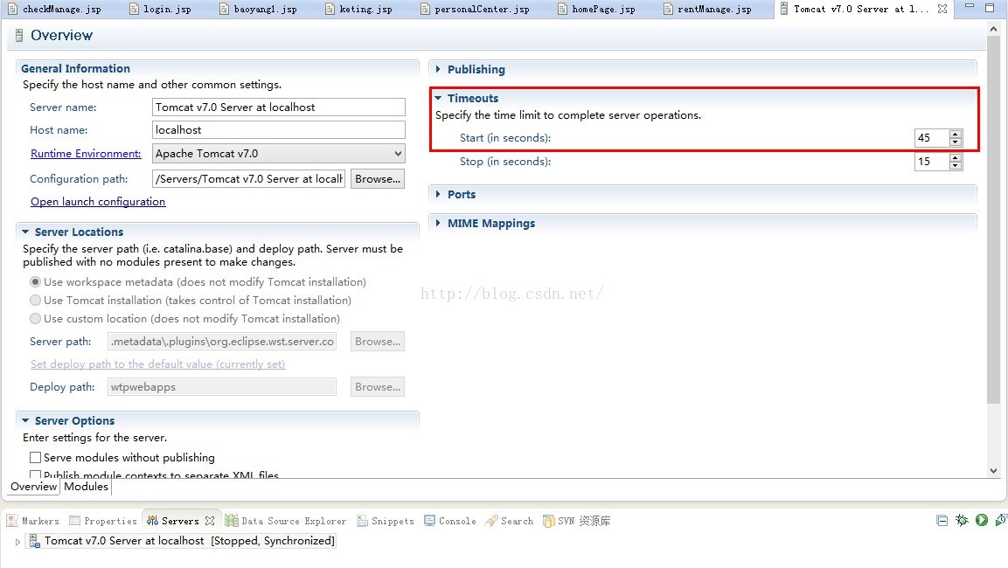Click the Host name field
The width and height of the screenshot is (1008, 568).
pos(278,130)
